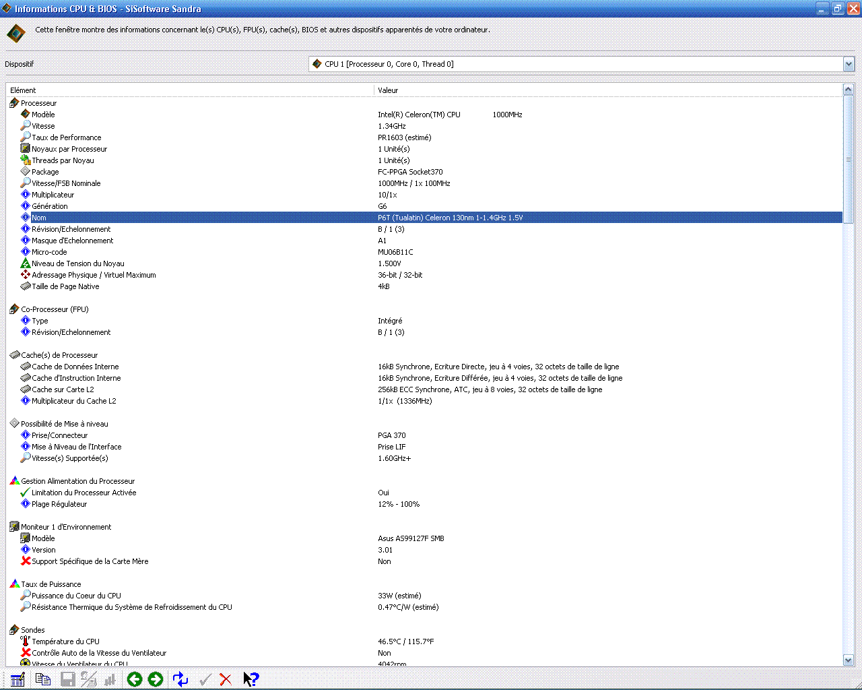The height and width of the screenshot is (690, 862).
Task: Select Contrôle Auto de la Vitesse du Ventilateur
Action: tap(424, 653)
